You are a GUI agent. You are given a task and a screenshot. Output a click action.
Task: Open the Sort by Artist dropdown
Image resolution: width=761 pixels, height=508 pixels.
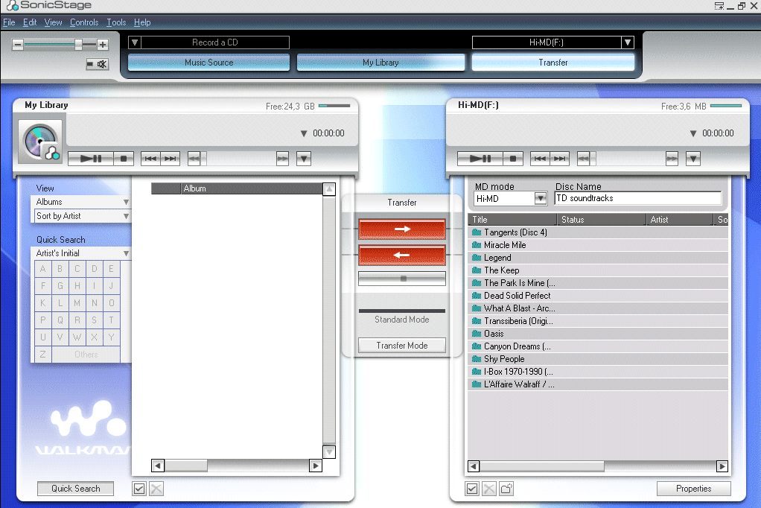(x=81, y=215)
